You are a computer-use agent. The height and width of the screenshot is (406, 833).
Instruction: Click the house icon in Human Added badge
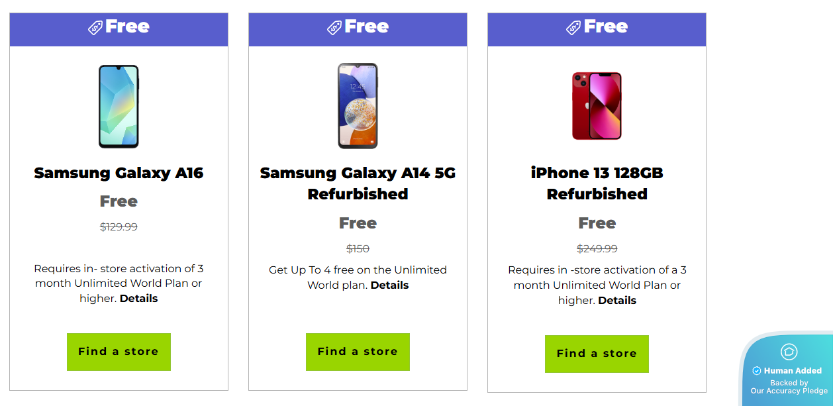[789, 352]
